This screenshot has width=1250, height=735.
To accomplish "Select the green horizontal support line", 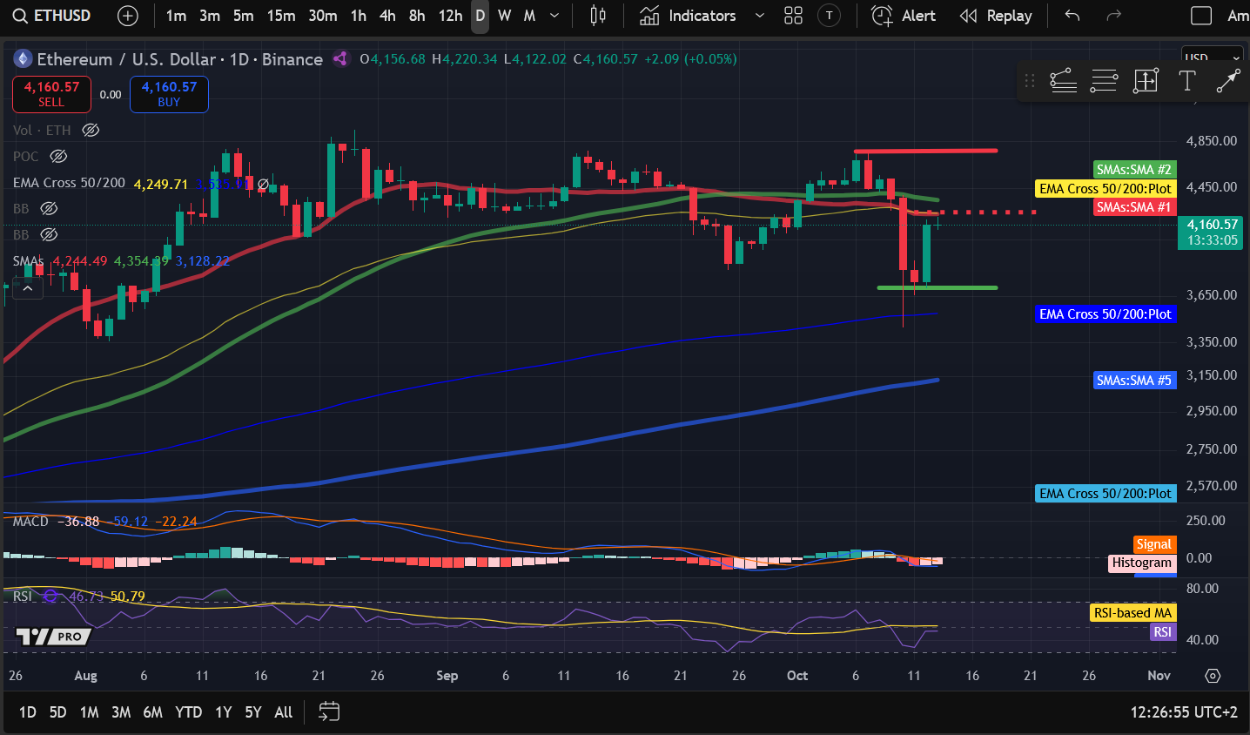I will tap(937, 287).
